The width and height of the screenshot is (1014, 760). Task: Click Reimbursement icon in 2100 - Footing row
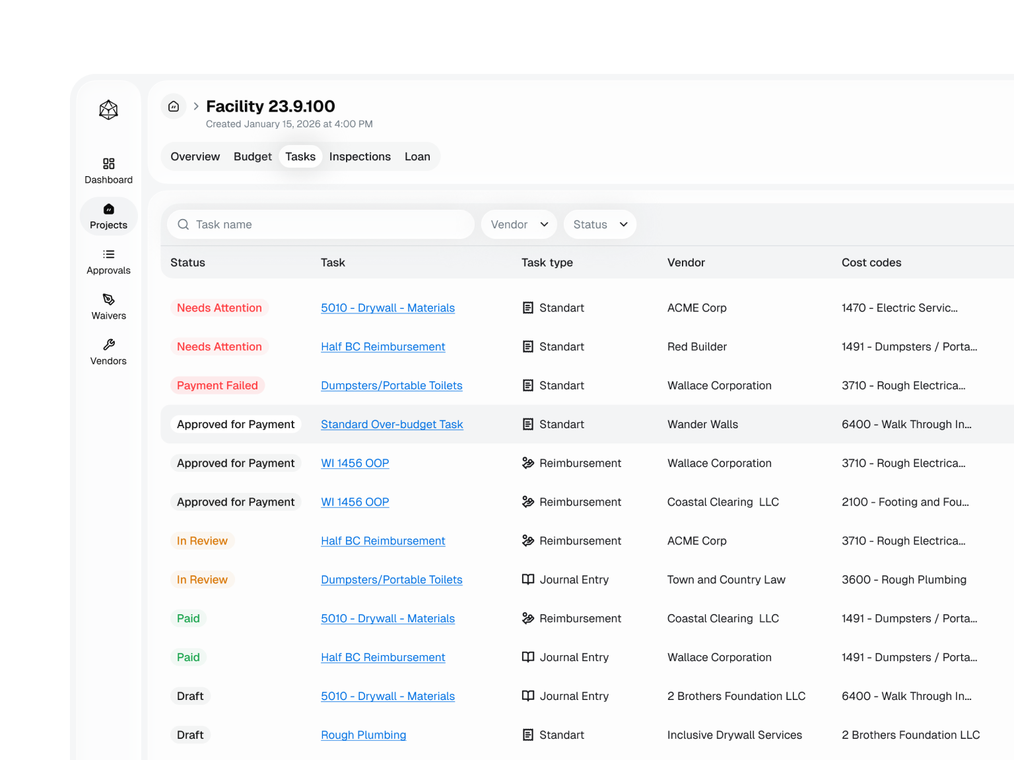[528, 502]
